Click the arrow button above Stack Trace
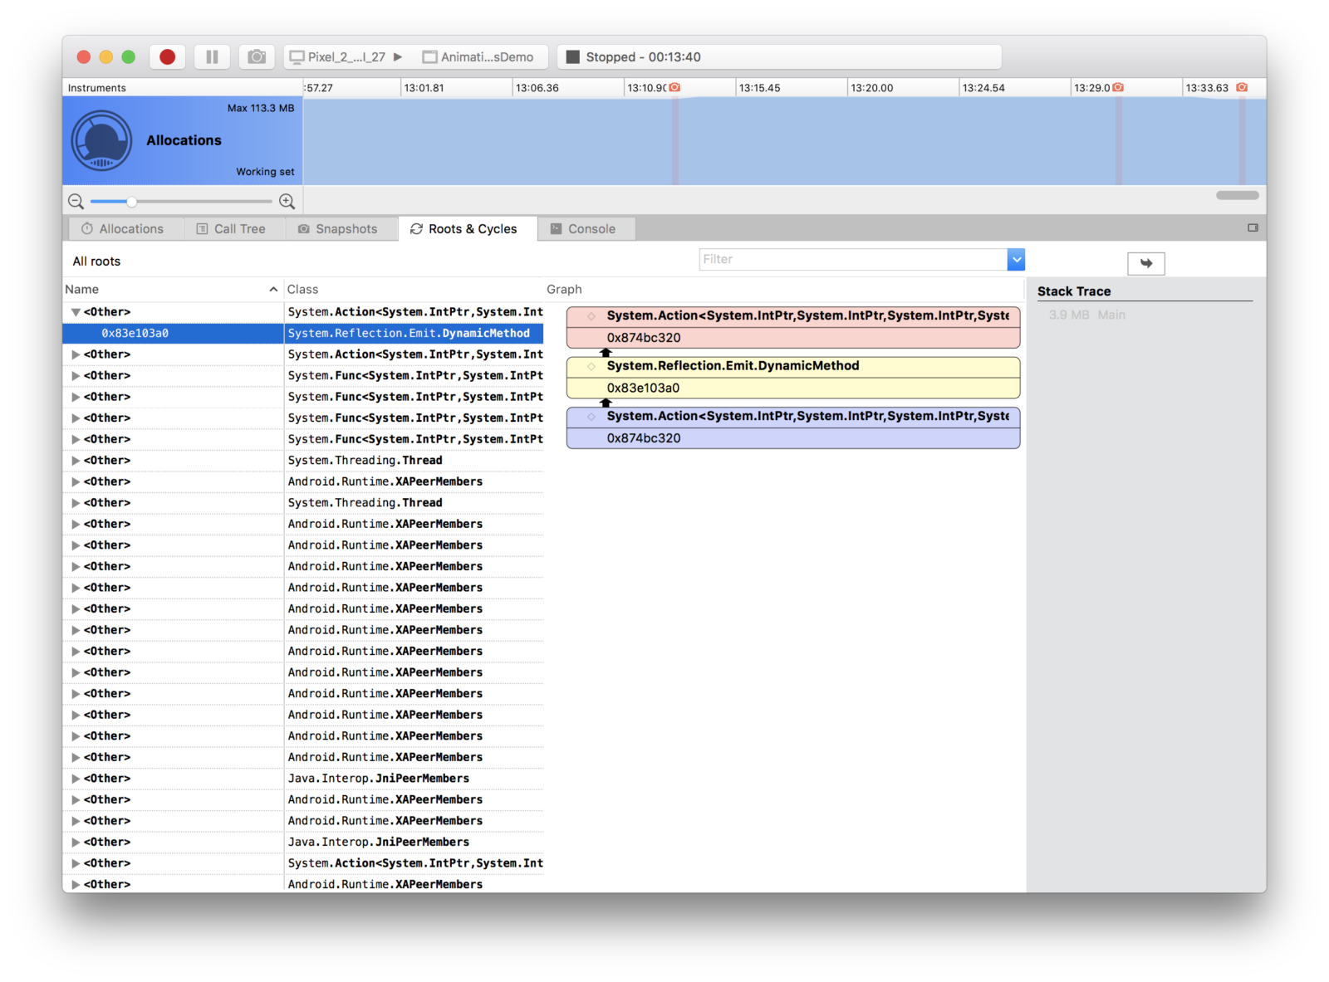The width and height of the screenshot is (1329, 982). 1146,263
